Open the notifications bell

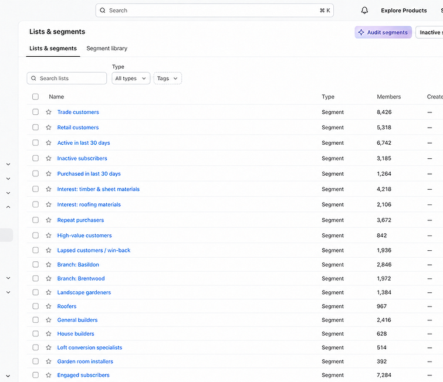364,11
